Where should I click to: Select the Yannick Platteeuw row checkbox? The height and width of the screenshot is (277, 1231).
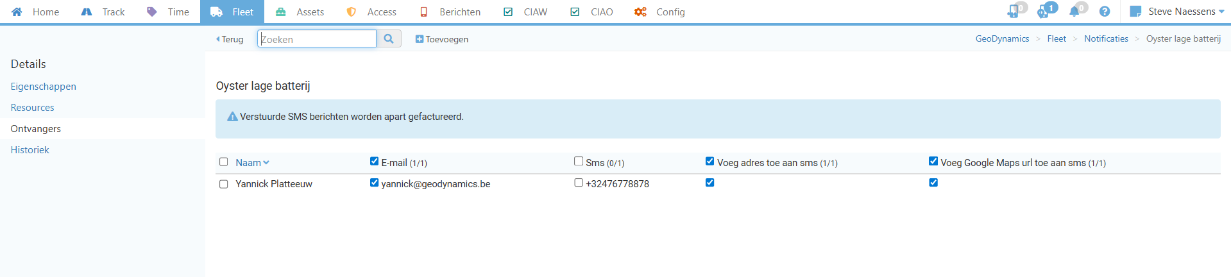pyautogui.click(x=224, y=184)
